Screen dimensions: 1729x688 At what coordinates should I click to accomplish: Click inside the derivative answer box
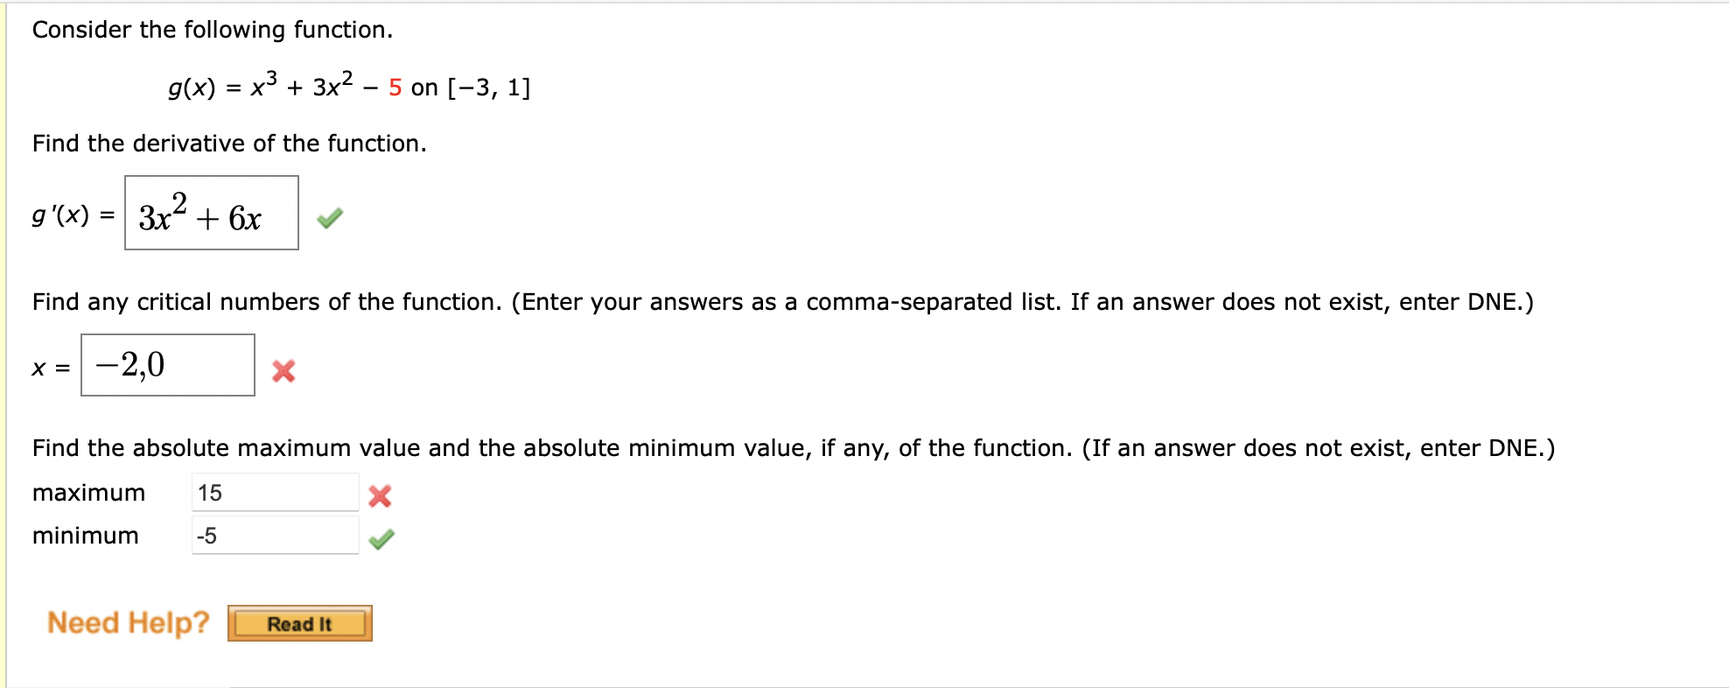click(x=210, y=216)
